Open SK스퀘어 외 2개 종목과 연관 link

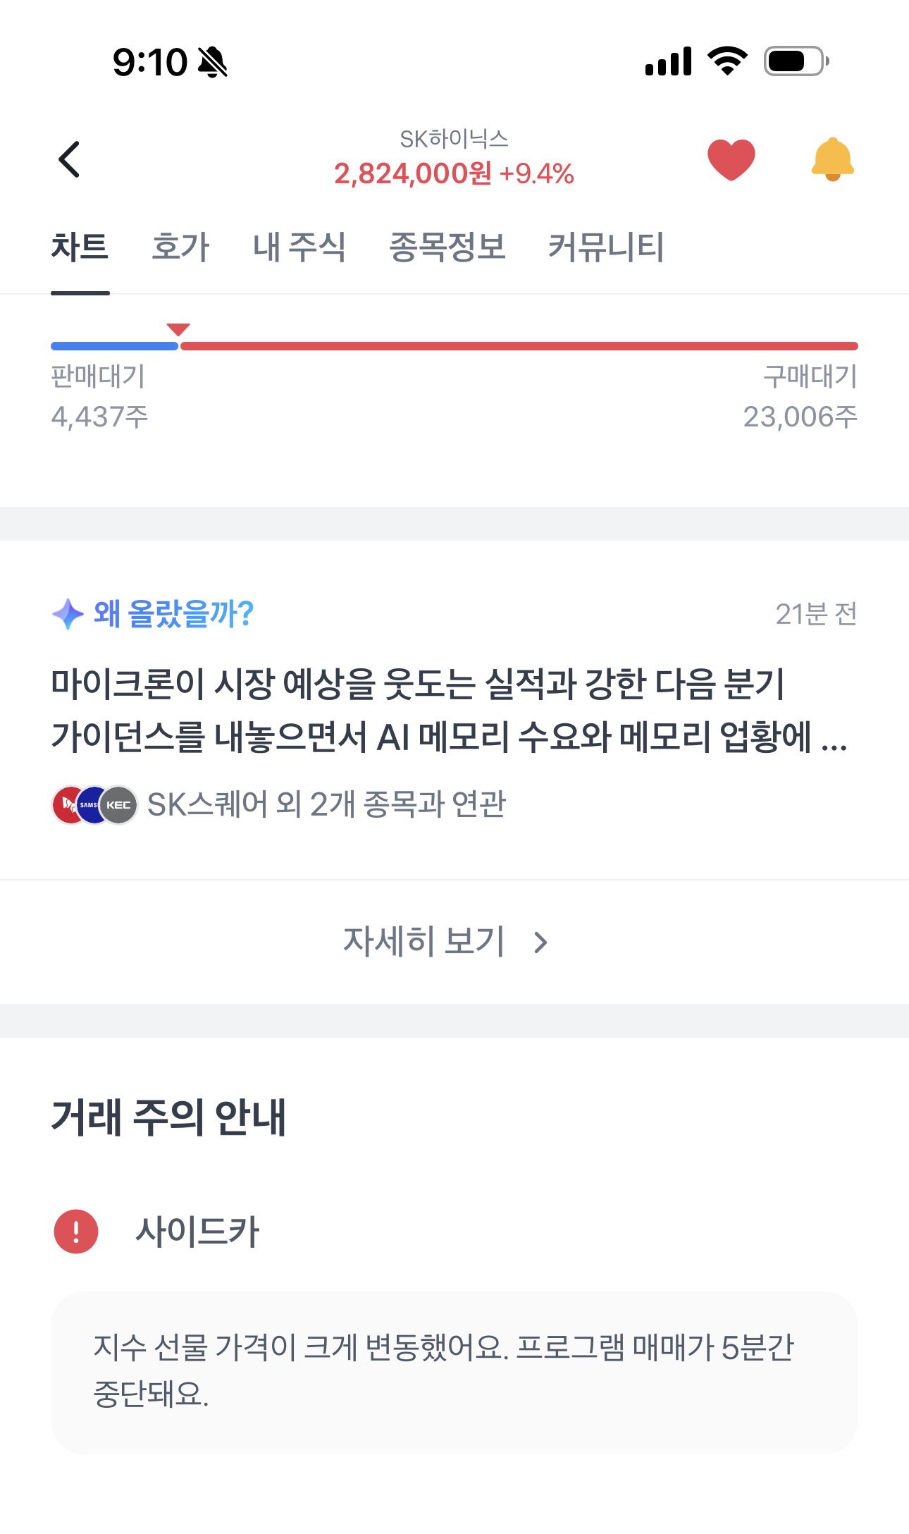tap(326, 804)
